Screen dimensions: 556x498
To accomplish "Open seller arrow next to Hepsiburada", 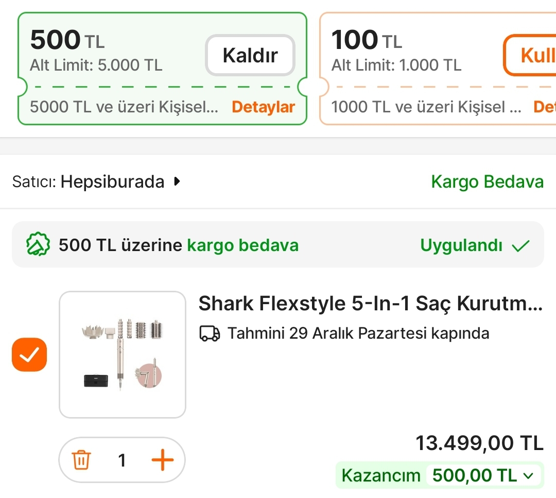I will 177,181.
